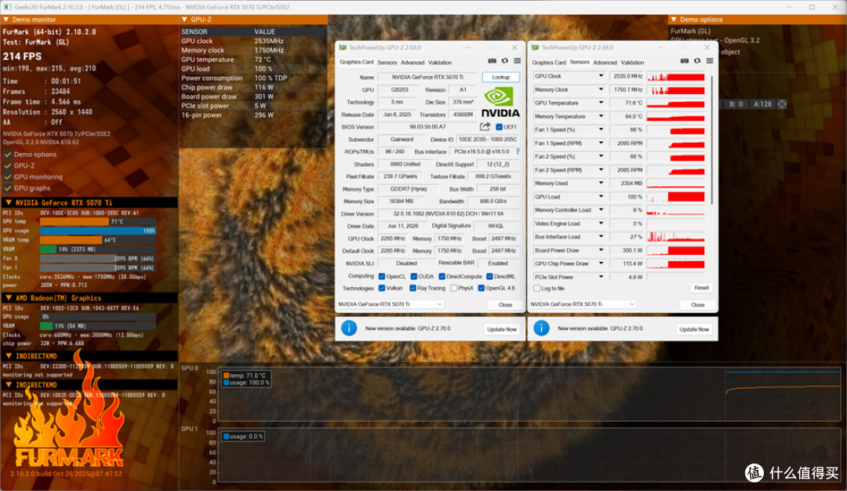847x491 pixels.
Task: Click Reset button in Sensors window
Action: pos(701,288)
